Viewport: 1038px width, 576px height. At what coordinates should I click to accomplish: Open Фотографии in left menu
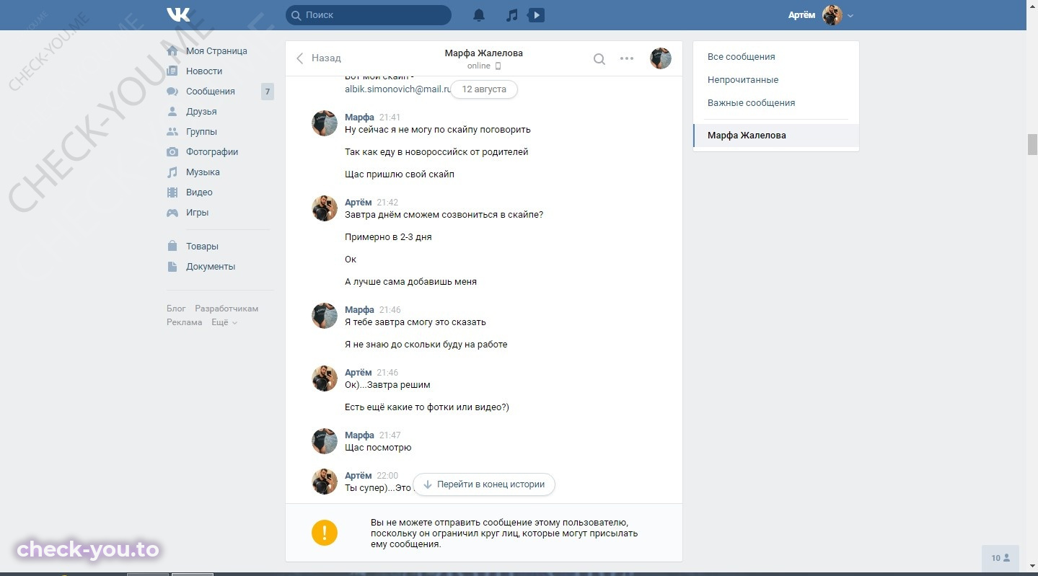pyautogui.click(x=212, y=152)
